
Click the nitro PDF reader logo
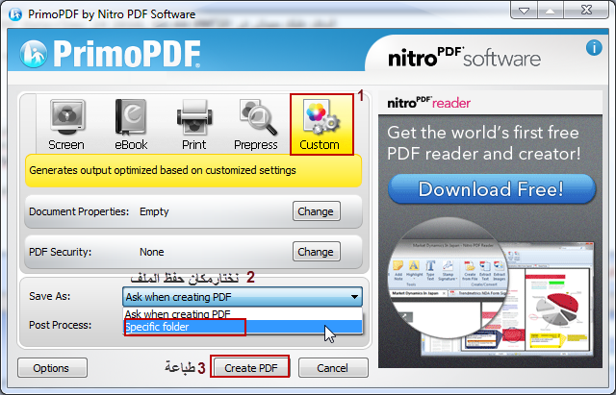pos(428,103)
